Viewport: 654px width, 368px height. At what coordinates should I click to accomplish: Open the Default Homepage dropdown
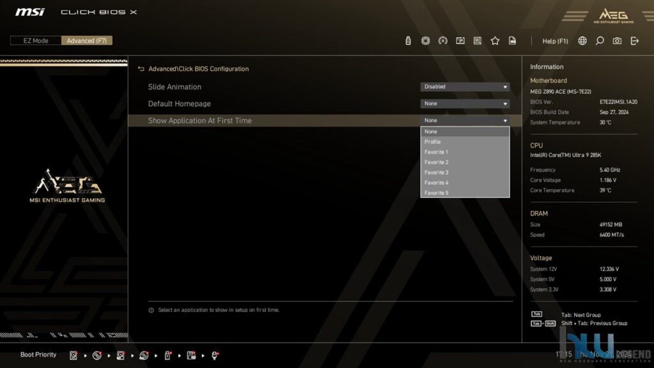click(x=465, y=103)
